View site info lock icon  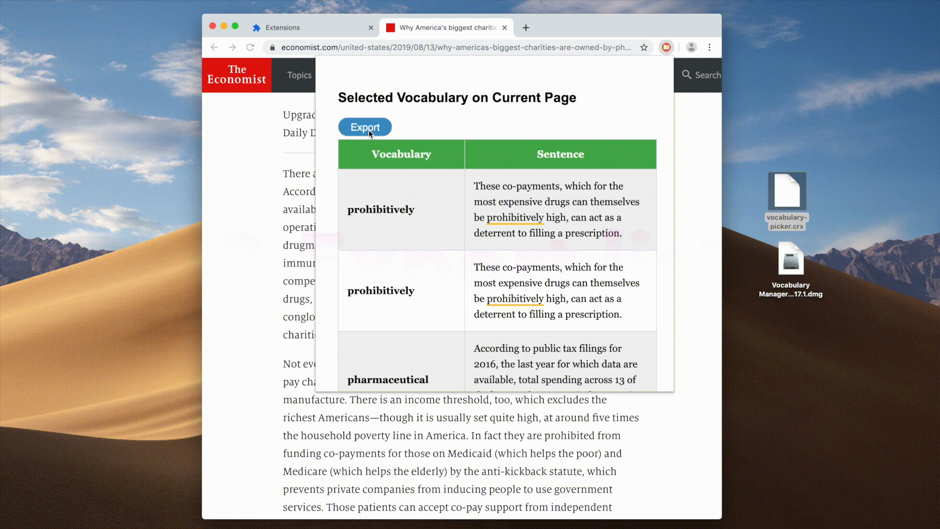point(273,48)
